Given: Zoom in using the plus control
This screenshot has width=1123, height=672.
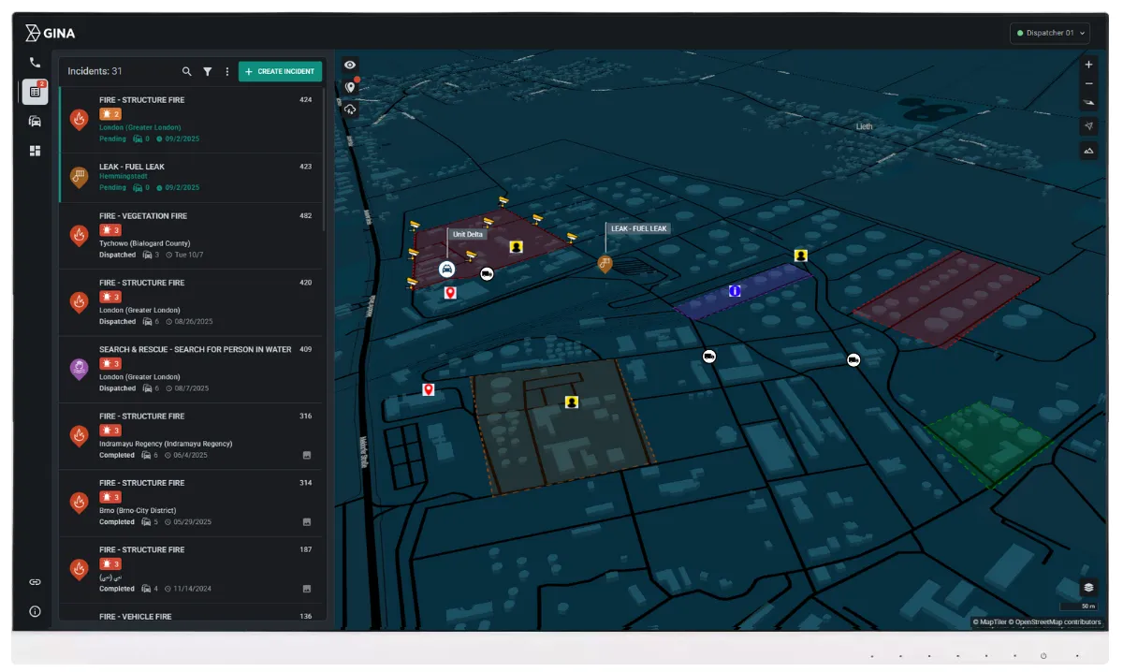Looking at the screenshot, I should (1088, 64).
